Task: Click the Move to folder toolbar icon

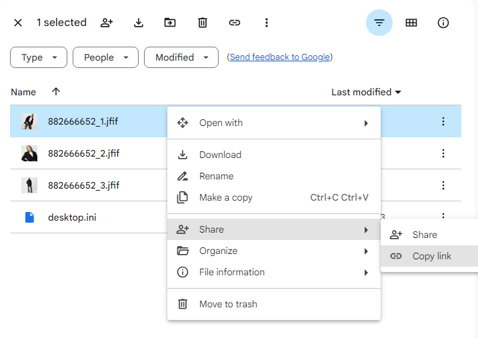Action: 170,23
